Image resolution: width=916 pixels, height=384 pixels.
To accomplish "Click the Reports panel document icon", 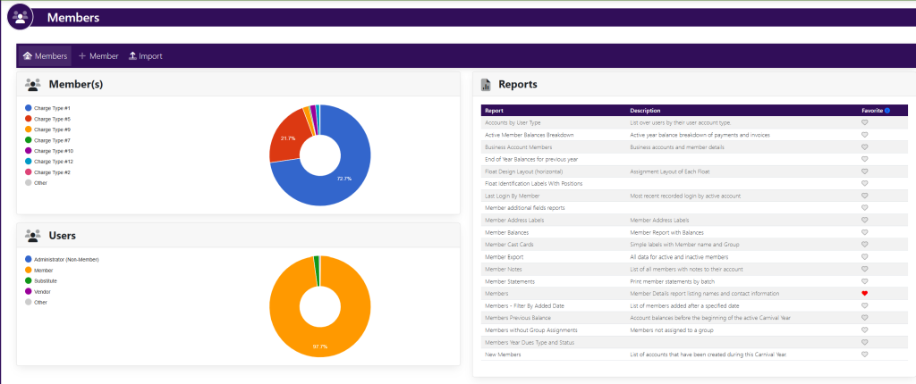I will [x=486, y=85].
